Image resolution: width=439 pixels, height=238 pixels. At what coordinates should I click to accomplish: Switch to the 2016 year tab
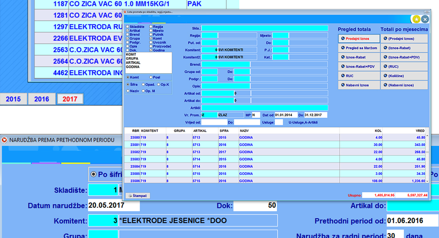pos(42,99)
